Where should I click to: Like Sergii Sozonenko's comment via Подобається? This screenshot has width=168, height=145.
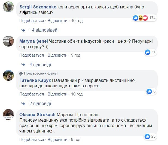[x=32, y=21]
